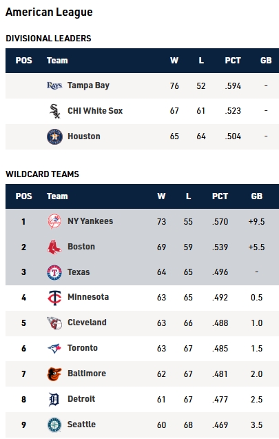
Task: Click the Baltimore Orioles logo
Action: pos(54,374)
